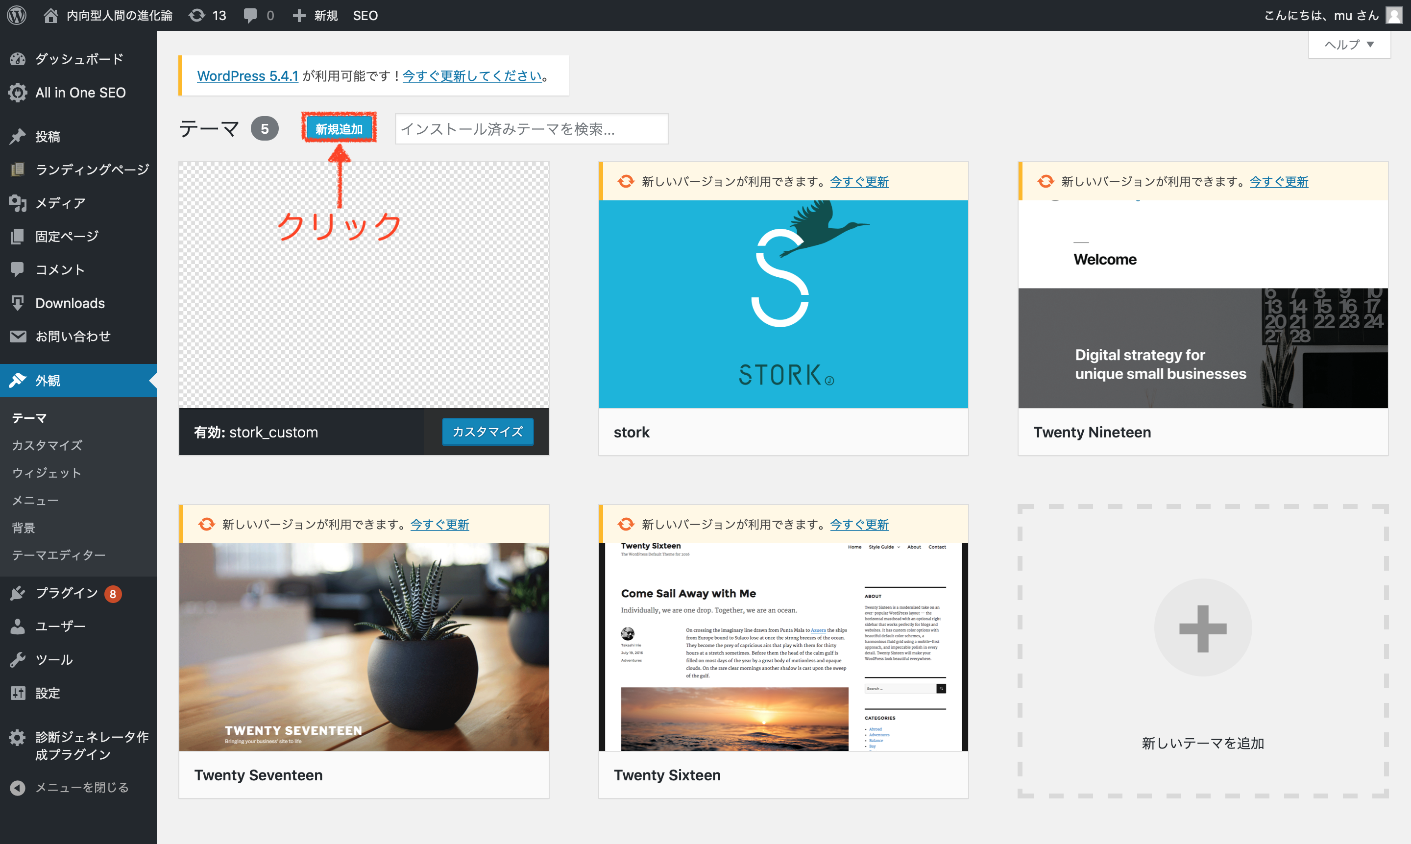This screenshot has height=844, width=1411.
Task: Click the updates icon showing 13
Action: (197, 15)
